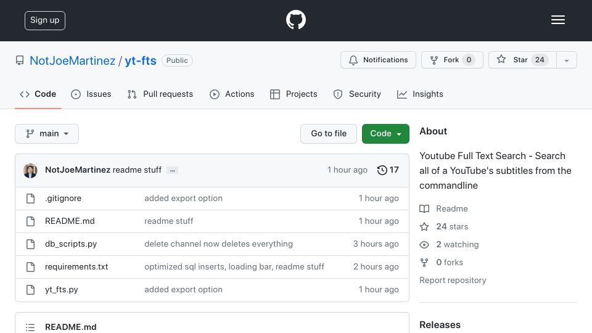
Task: Open the Insights tab
Action: tap(420, 94)
